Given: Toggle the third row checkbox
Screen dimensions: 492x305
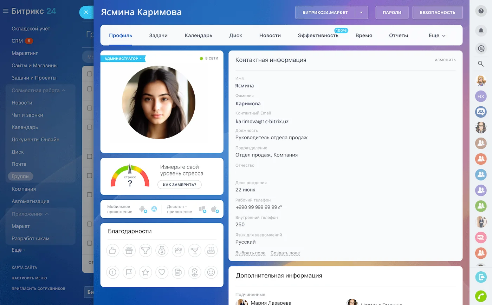Looking at the screenshot, I should (x=90, y=108).
